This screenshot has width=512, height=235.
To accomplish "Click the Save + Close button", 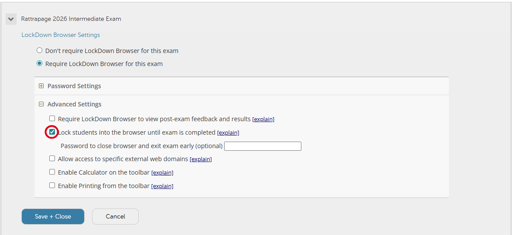I will pos(53,216).
